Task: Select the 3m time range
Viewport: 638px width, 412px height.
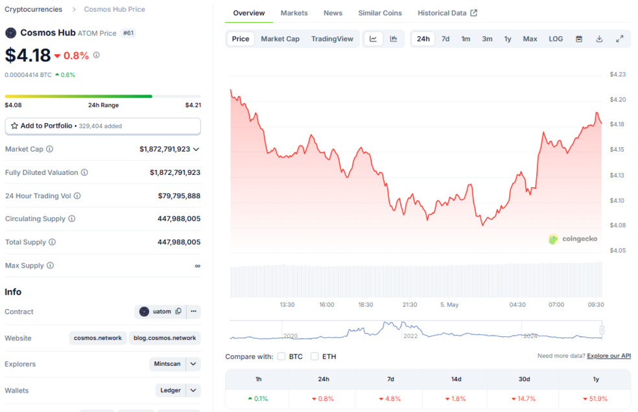Action: tap(487, 39)
